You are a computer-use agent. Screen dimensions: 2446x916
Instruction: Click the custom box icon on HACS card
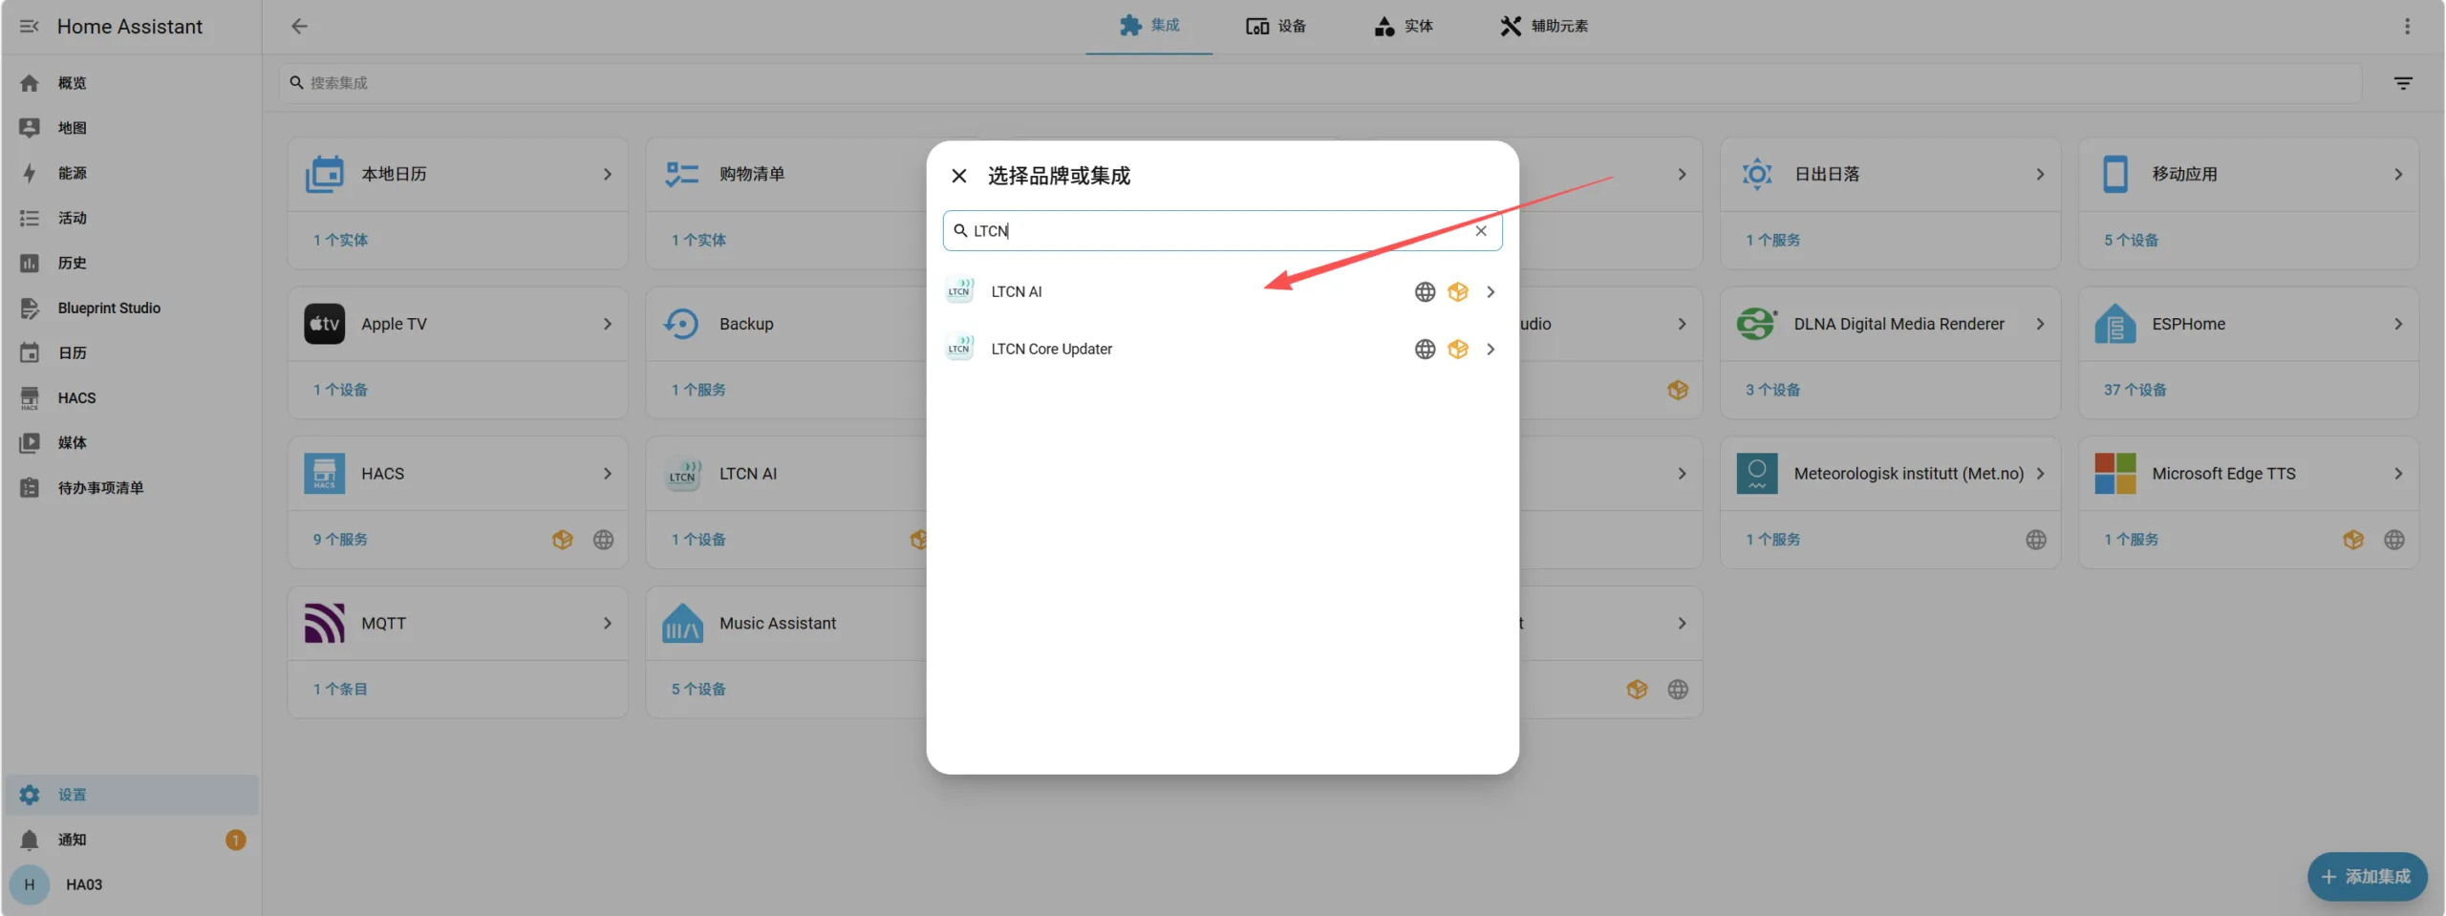[x=562, y=540]
